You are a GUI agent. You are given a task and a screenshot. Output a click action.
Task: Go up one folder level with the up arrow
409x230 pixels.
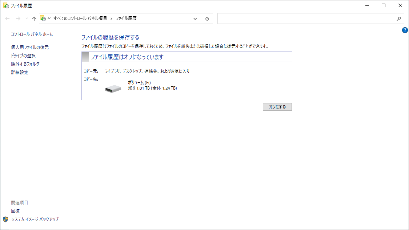point(34,19)
